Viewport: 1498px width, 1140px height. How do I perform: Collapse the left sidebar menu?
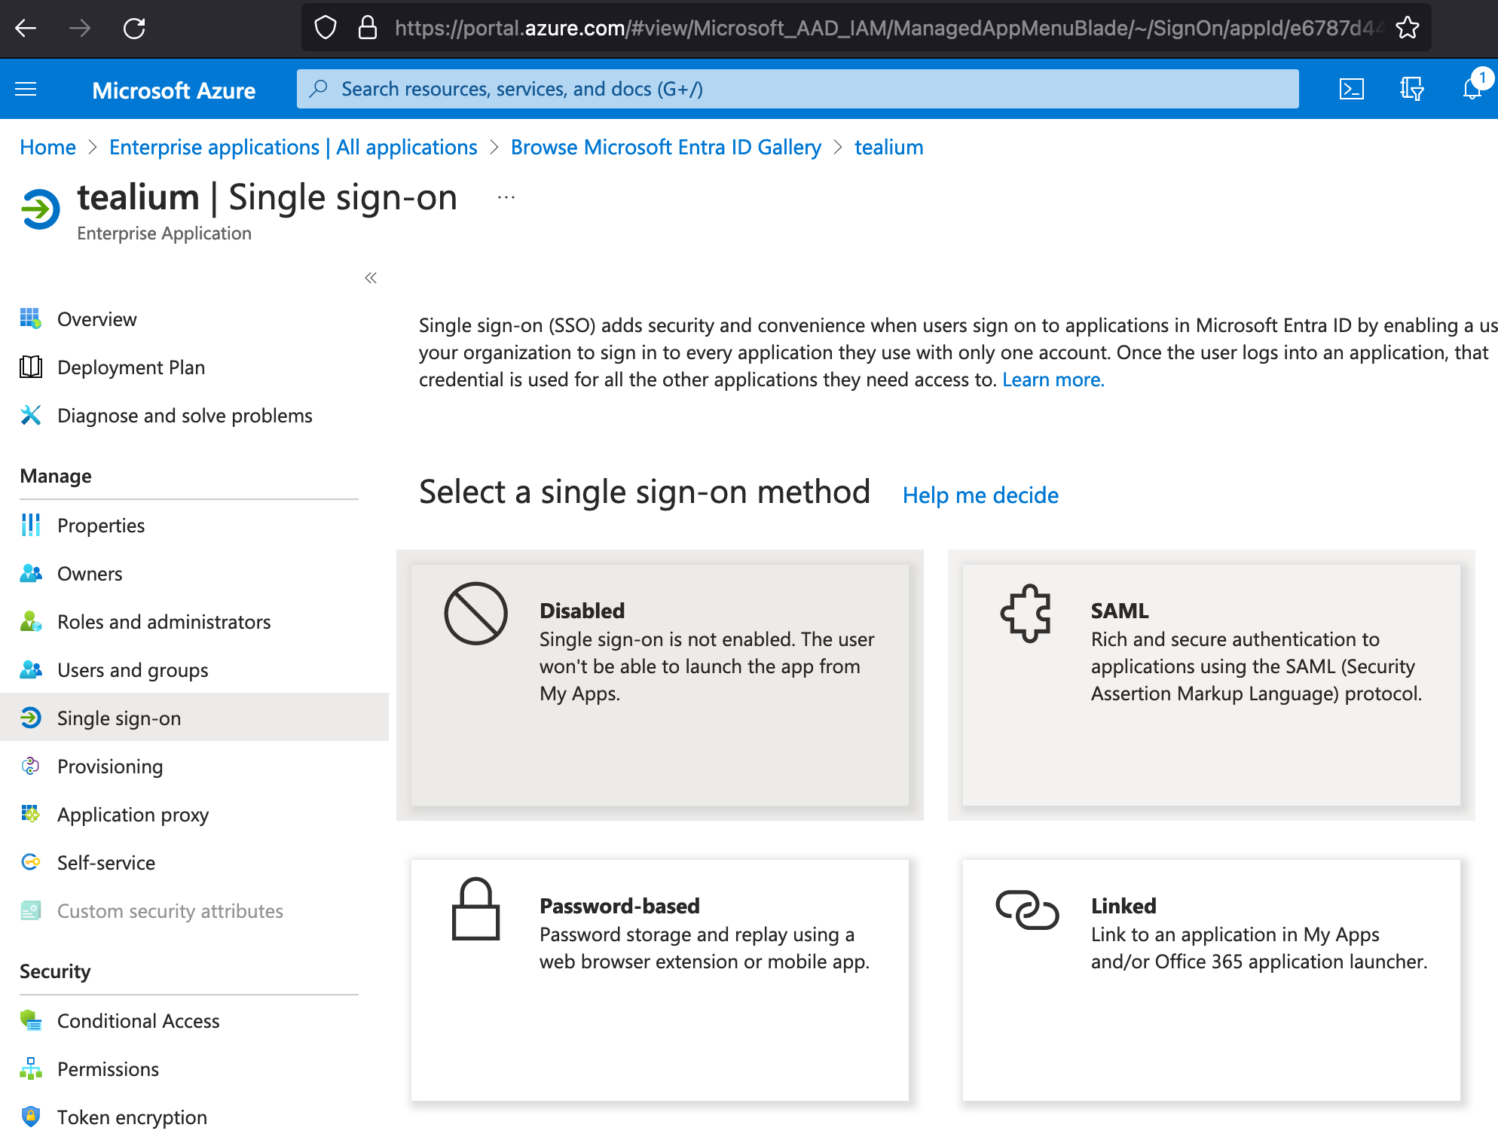coord(370,278)
